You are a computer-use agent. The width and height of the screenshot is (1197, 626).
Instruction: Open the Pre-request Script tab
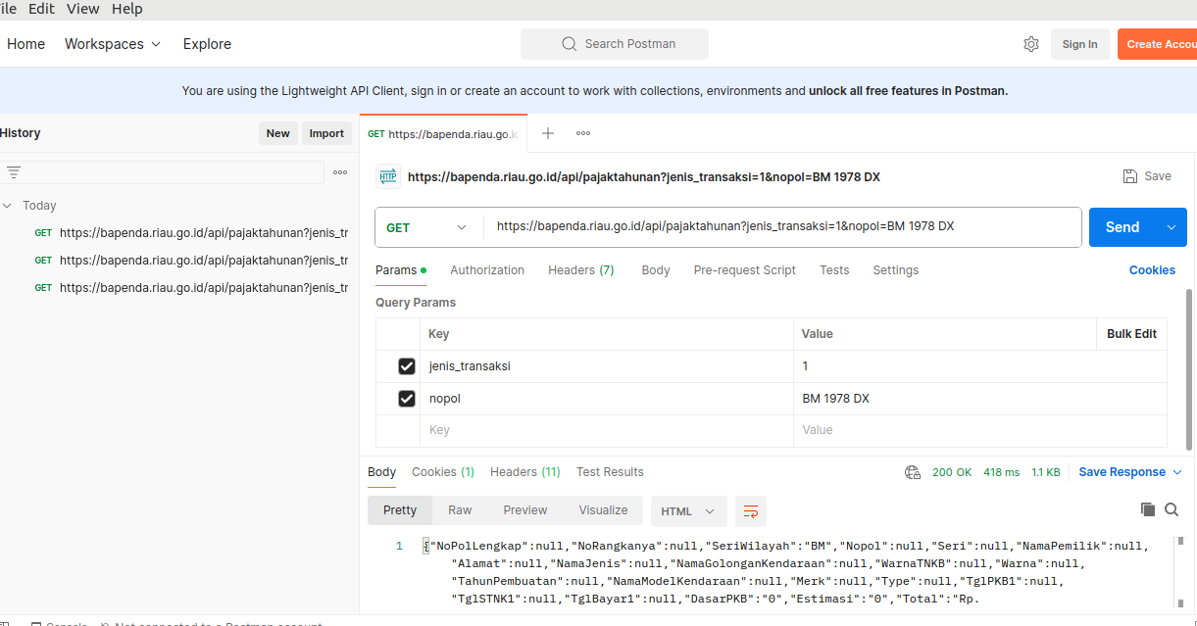(745, 270)
